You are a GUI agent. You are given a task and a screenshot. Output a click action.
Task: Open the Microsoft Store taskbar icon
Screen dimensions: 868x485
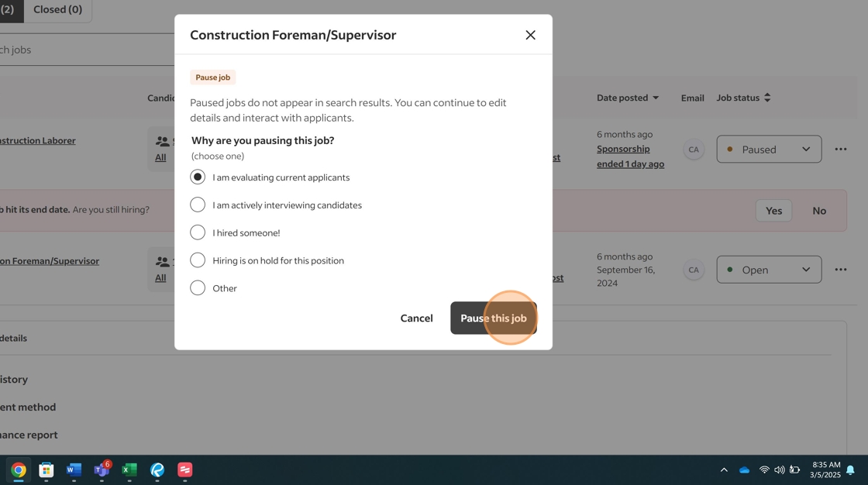pos(46,470)
